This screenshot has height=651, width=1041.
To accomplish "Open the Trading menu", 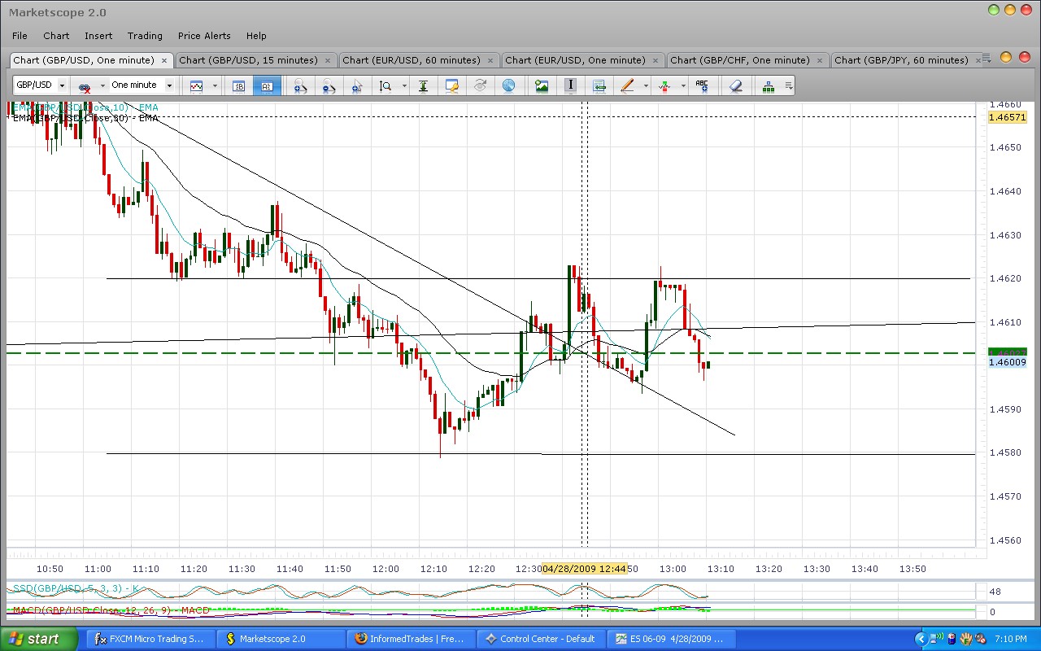I will (145, 36).
